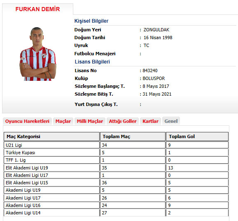Select the Attığı Goller tab
The width and height of the screenshot is (238, 221).
tap(123, 121)
